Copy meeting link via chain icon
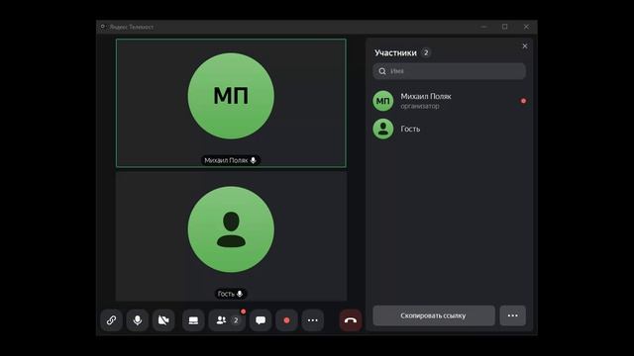Viewport: 634px width, 356px height. point(111,320)
